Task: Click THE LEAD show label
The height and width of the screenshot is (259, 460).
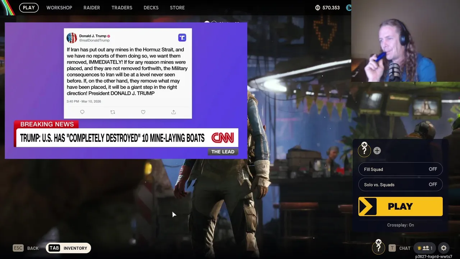Action: click(x=223, y=152)
